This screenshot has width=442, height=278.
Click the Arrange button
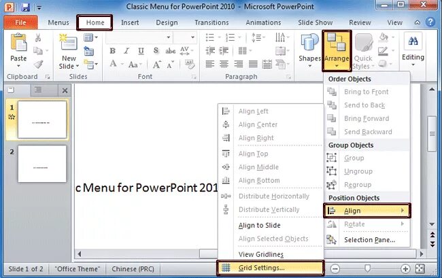[337, 51]
